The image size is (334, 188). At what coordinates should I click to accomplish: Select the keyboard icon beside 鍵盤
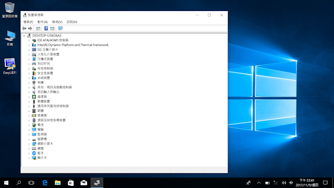34,148
